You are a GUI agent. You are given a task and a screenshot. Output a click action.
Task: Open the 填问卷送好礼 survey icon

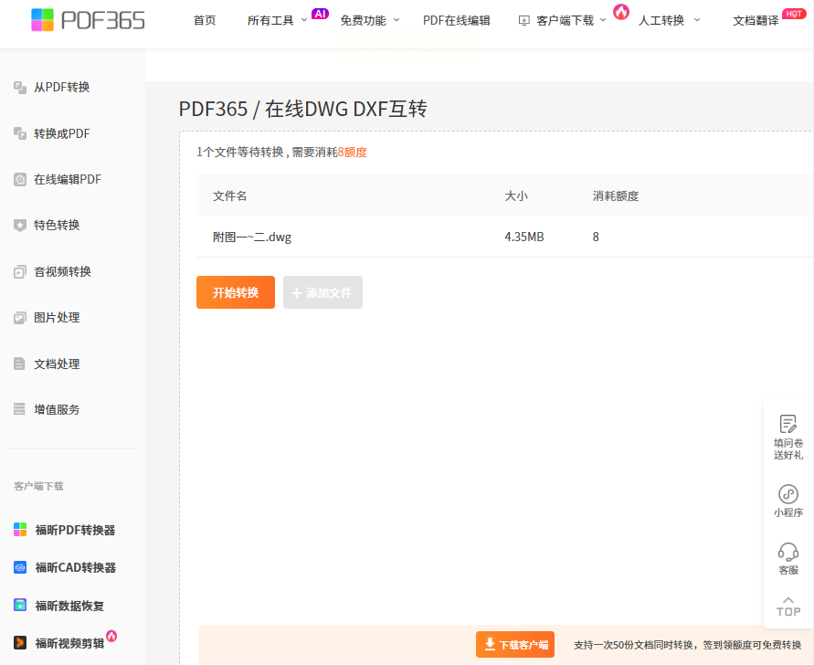[x=788, y=424]
